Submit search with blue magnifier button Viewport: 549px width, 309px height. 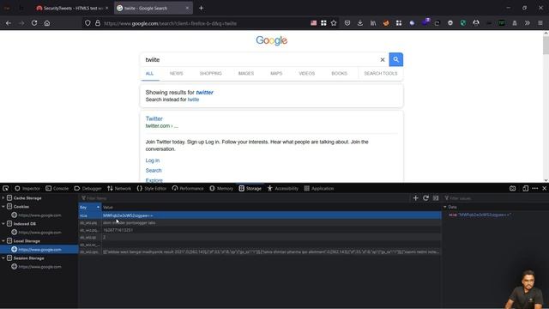396,59
